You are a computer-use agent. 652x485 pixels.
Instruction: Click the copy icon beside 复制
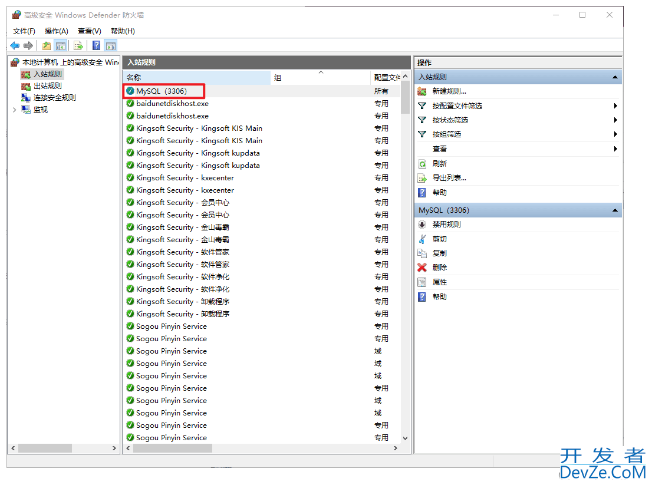[x=422, y=253]
